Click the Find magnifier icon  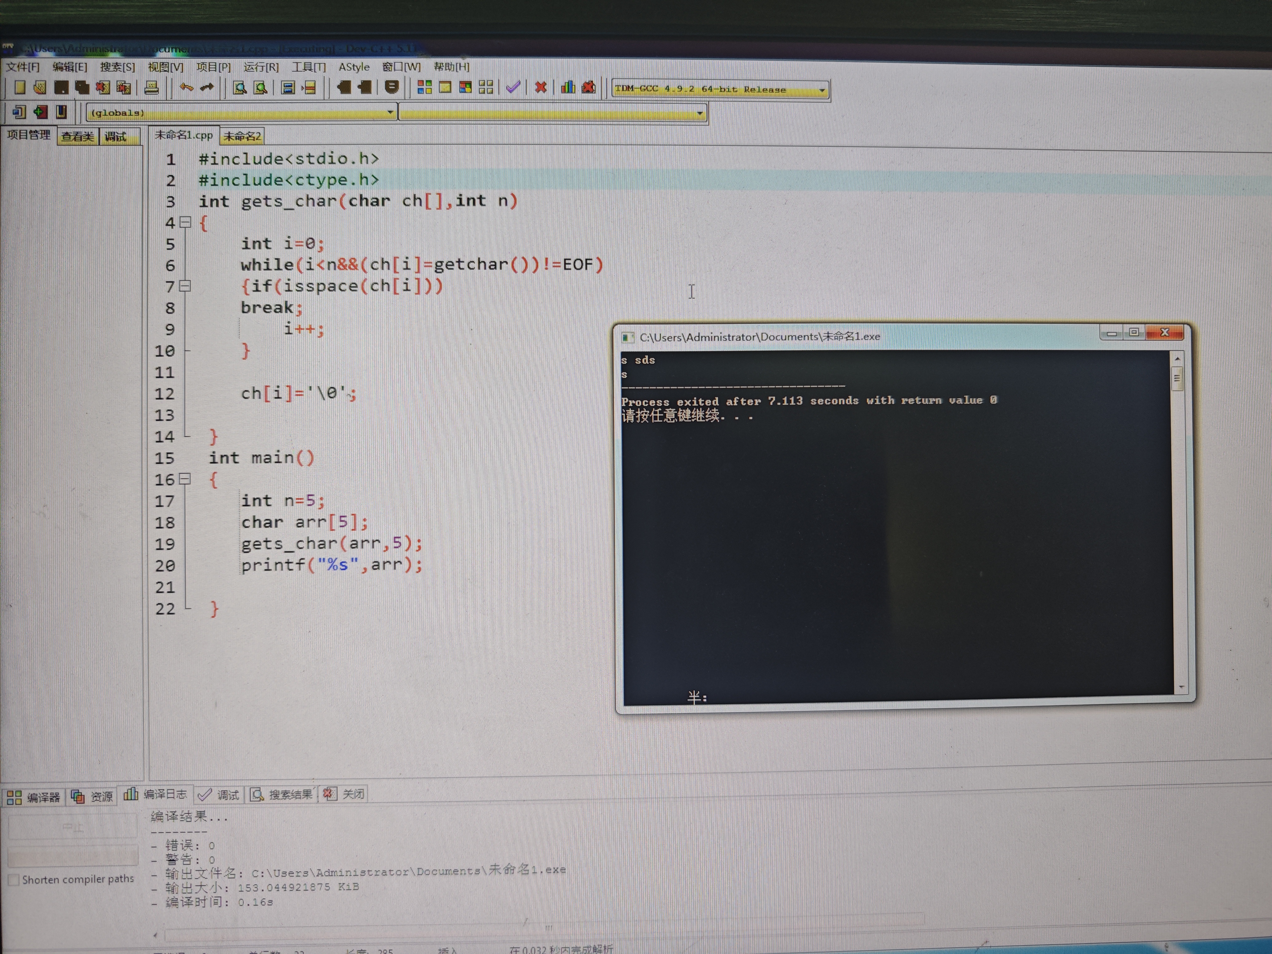(239, 87)
